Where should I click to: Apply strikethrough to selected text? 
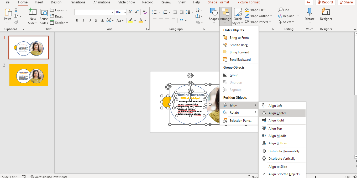(x=102, y=20)
